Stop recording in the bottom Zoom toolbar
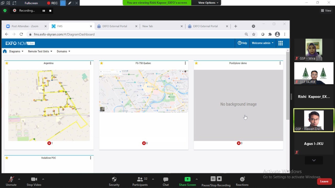Screen dimensions: 335x188 219,179
